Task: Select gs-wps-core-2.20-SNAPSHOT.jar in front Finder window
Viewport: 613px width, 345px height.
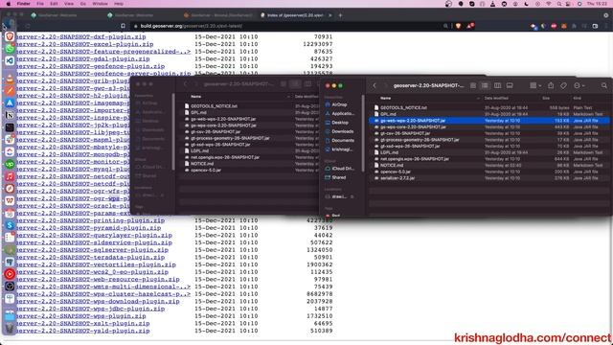Action: tap(489, 127)
